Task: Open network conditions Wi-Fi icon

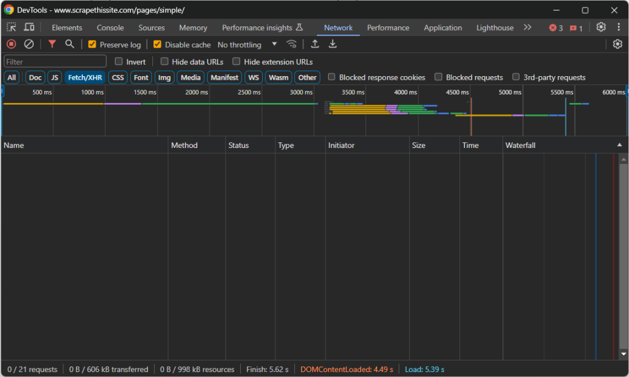Action: [x=292, y=44]
